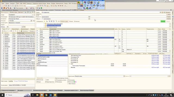Click the green highlighted button right of Остальные
174x97 pixels.
[x=163, y=21]
